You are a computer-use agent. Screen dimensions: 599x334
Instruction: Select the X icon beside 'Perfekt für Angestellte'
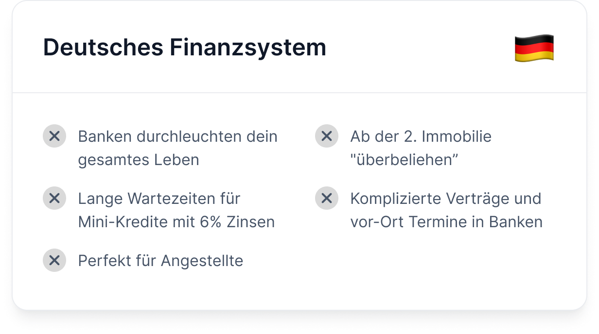coord(54,261)
